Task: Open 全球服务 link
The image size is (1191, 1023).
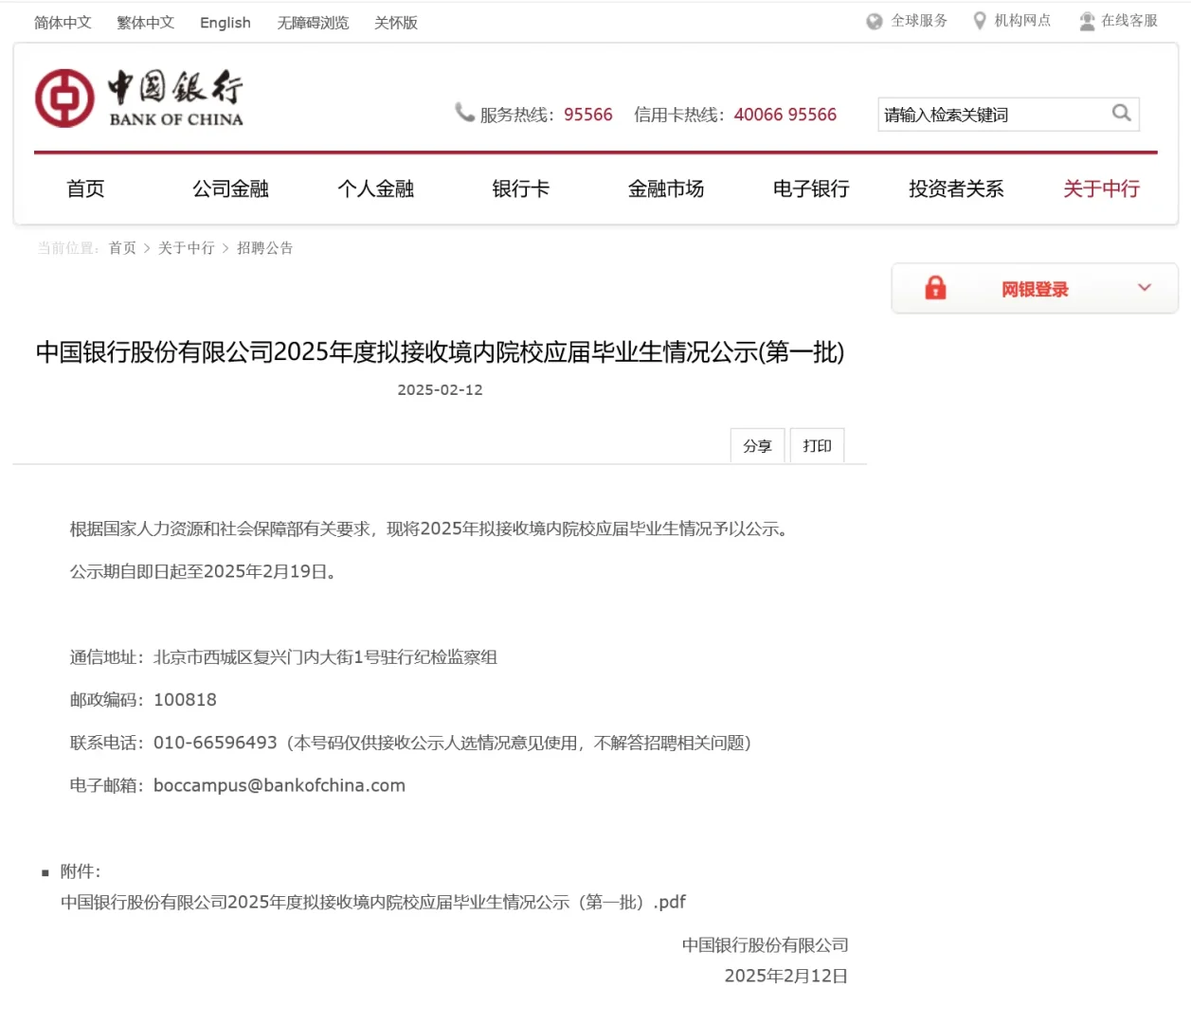Action: point(919,21)
